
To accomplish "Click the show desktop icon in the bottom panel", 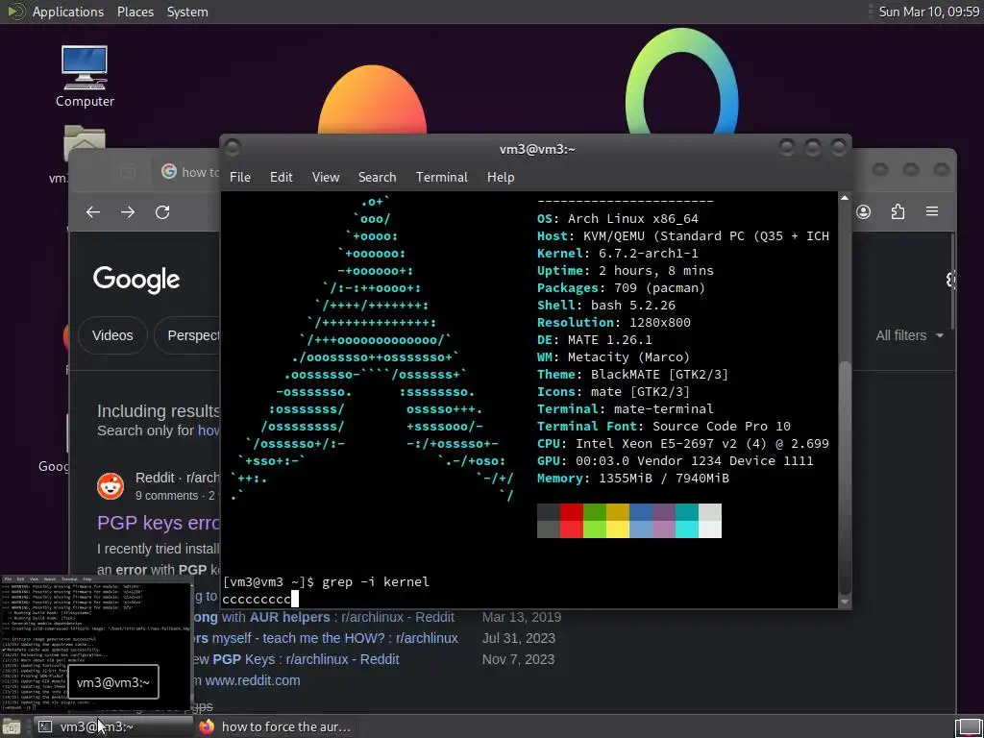I will (x=12, y=727).
